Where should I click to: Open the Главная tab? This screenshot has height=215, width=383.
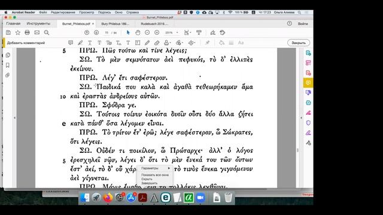tap(13, 24)
